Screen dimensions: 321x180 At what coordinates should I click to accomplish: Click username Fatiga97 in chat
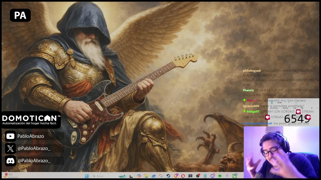click(253, 111)
